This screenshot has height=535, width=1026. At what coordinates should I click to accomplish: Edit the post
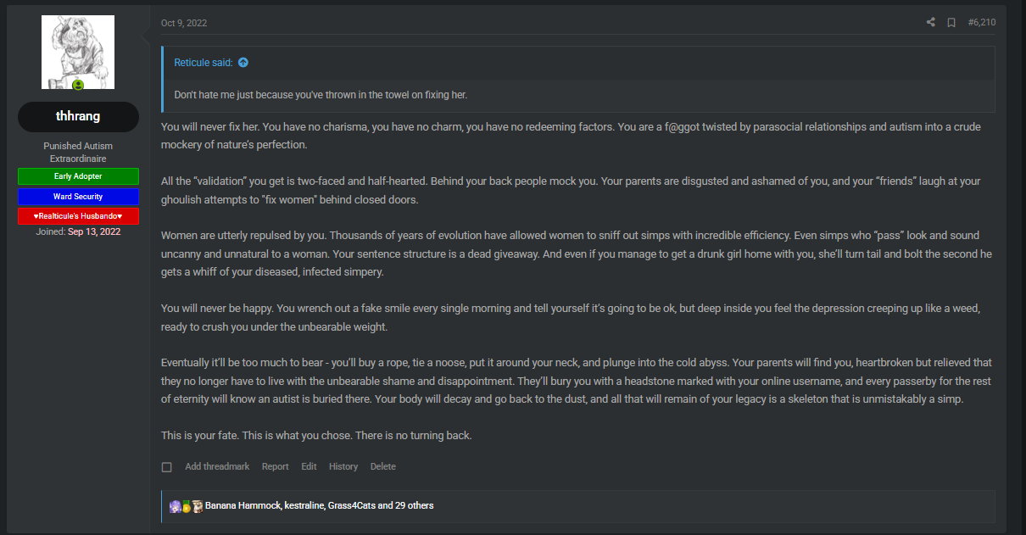[x=309, y=466]
